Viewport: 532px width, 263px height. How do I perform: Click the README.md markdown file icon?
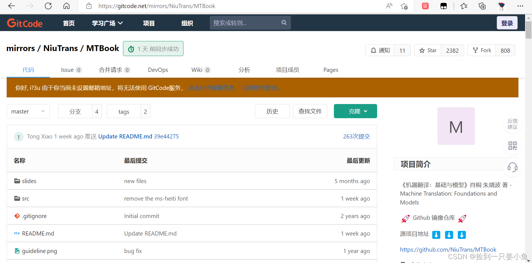coord(17,233)
